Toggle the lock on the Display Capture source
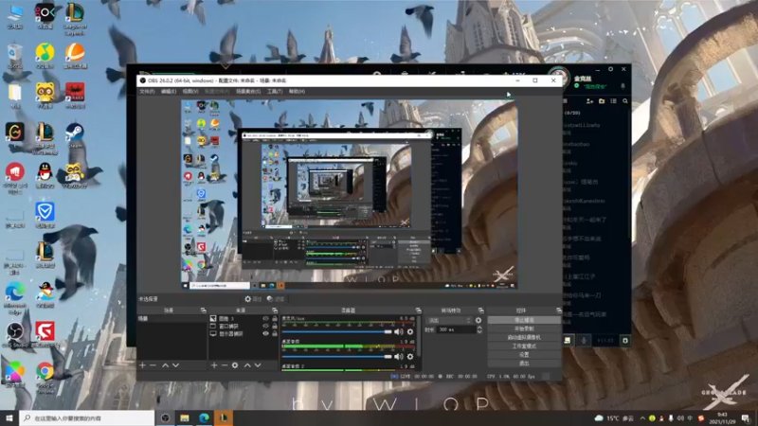The width and height of the screenshot is (758, 426). [275, 333]
